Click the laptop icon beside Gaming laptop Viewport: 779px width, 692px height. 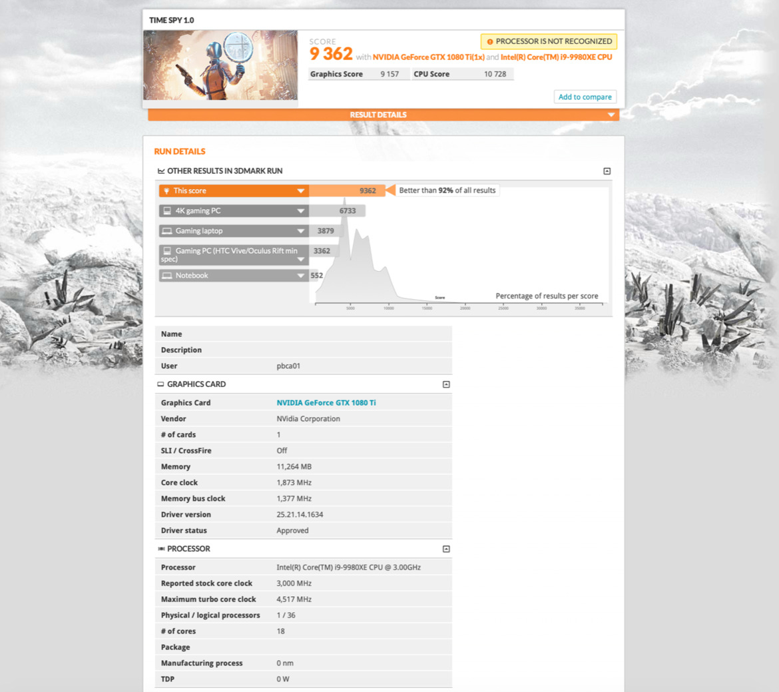(167, 230)
